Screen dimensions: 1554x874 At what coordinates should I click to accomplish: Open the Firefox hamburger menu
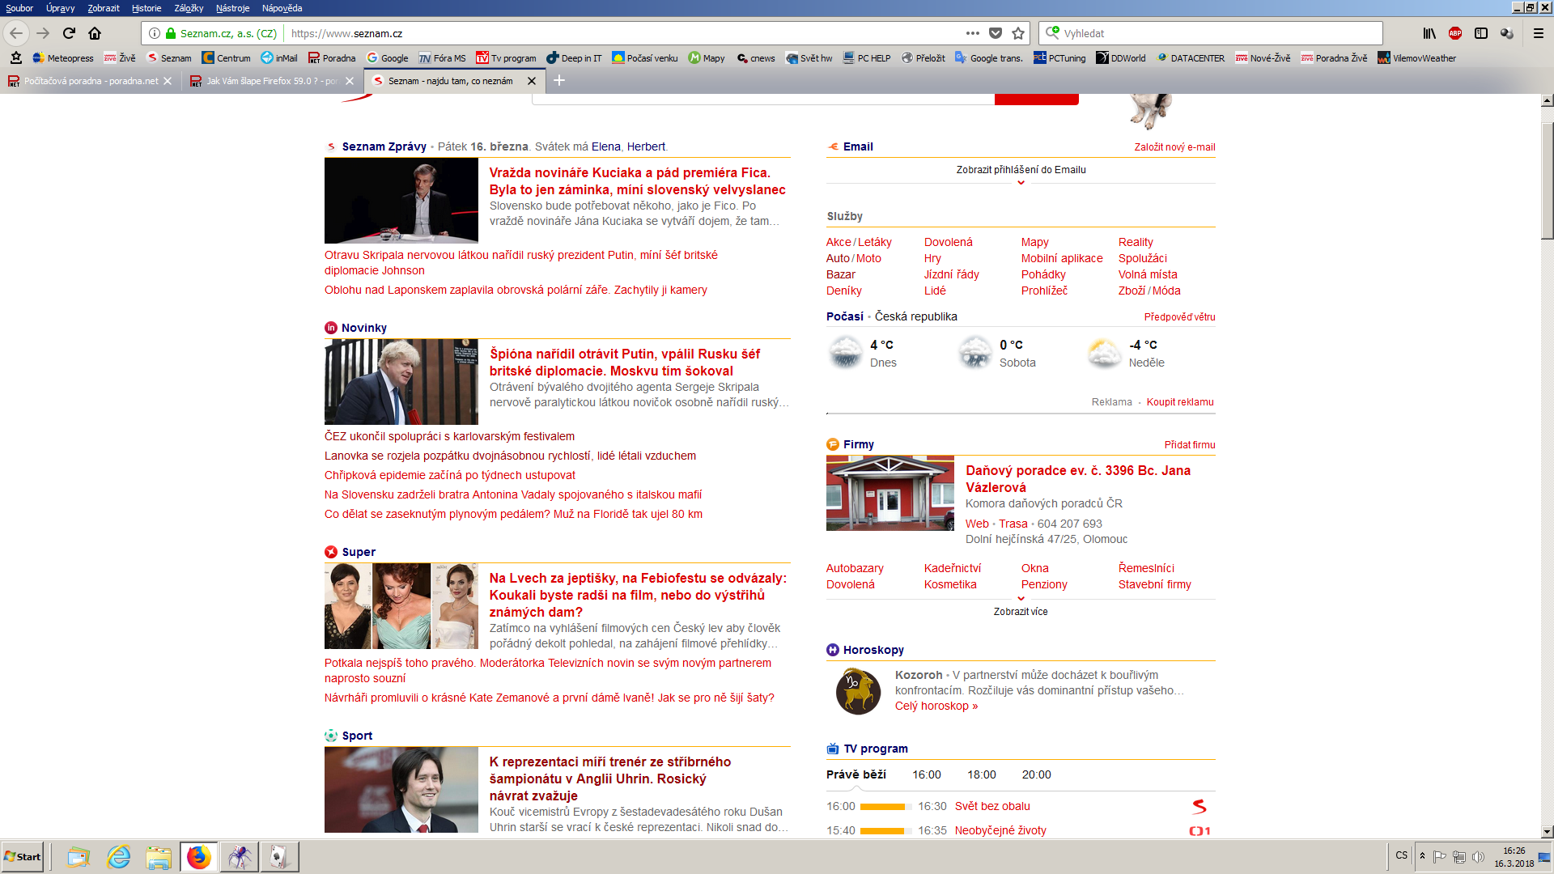pyautogui.click(x=1539, y=33)
